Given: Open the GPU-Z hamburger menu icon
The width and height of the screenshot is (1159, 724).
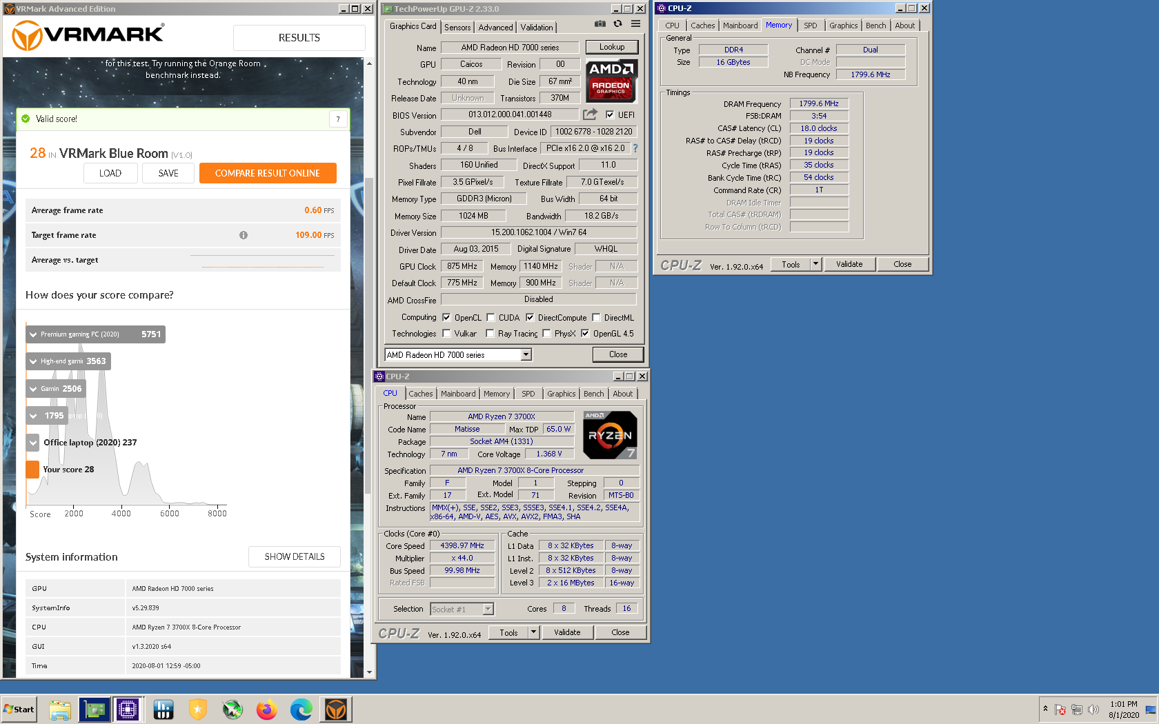Looking at the screenshot, I should (635, 24).
